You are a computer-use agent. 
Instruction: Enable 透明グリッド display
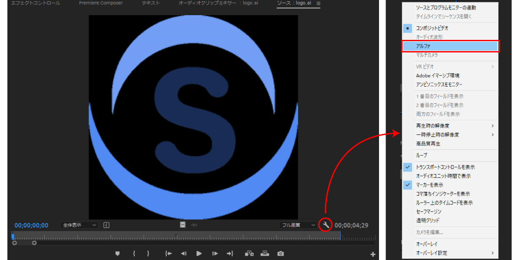pos(451,220)
